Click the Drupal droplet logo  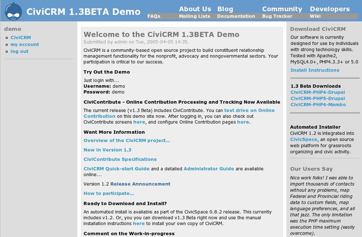[x=13, y=11]
